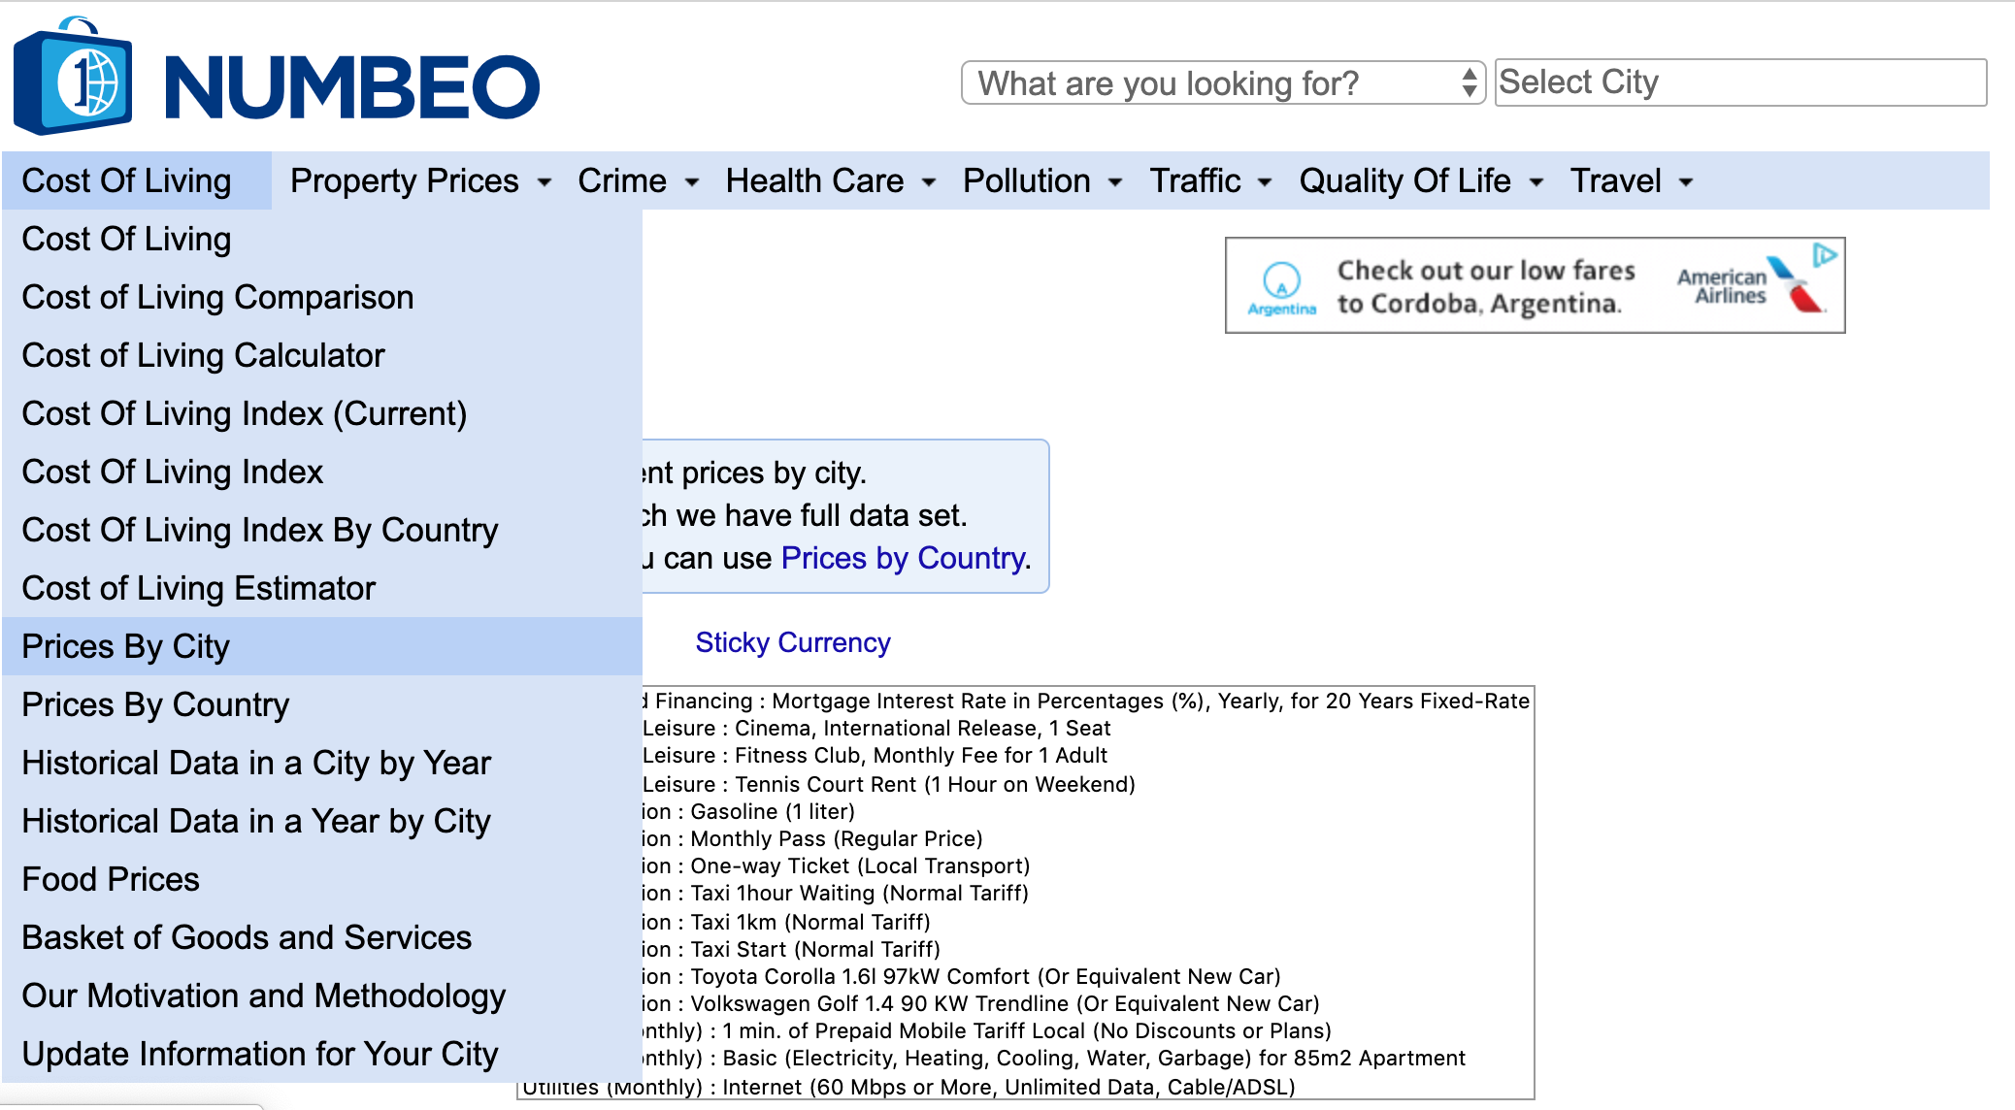Click the Sticky Currency link
Image resolution: width=2015 pixels, height=1110 pixels.
coord(792,642)
